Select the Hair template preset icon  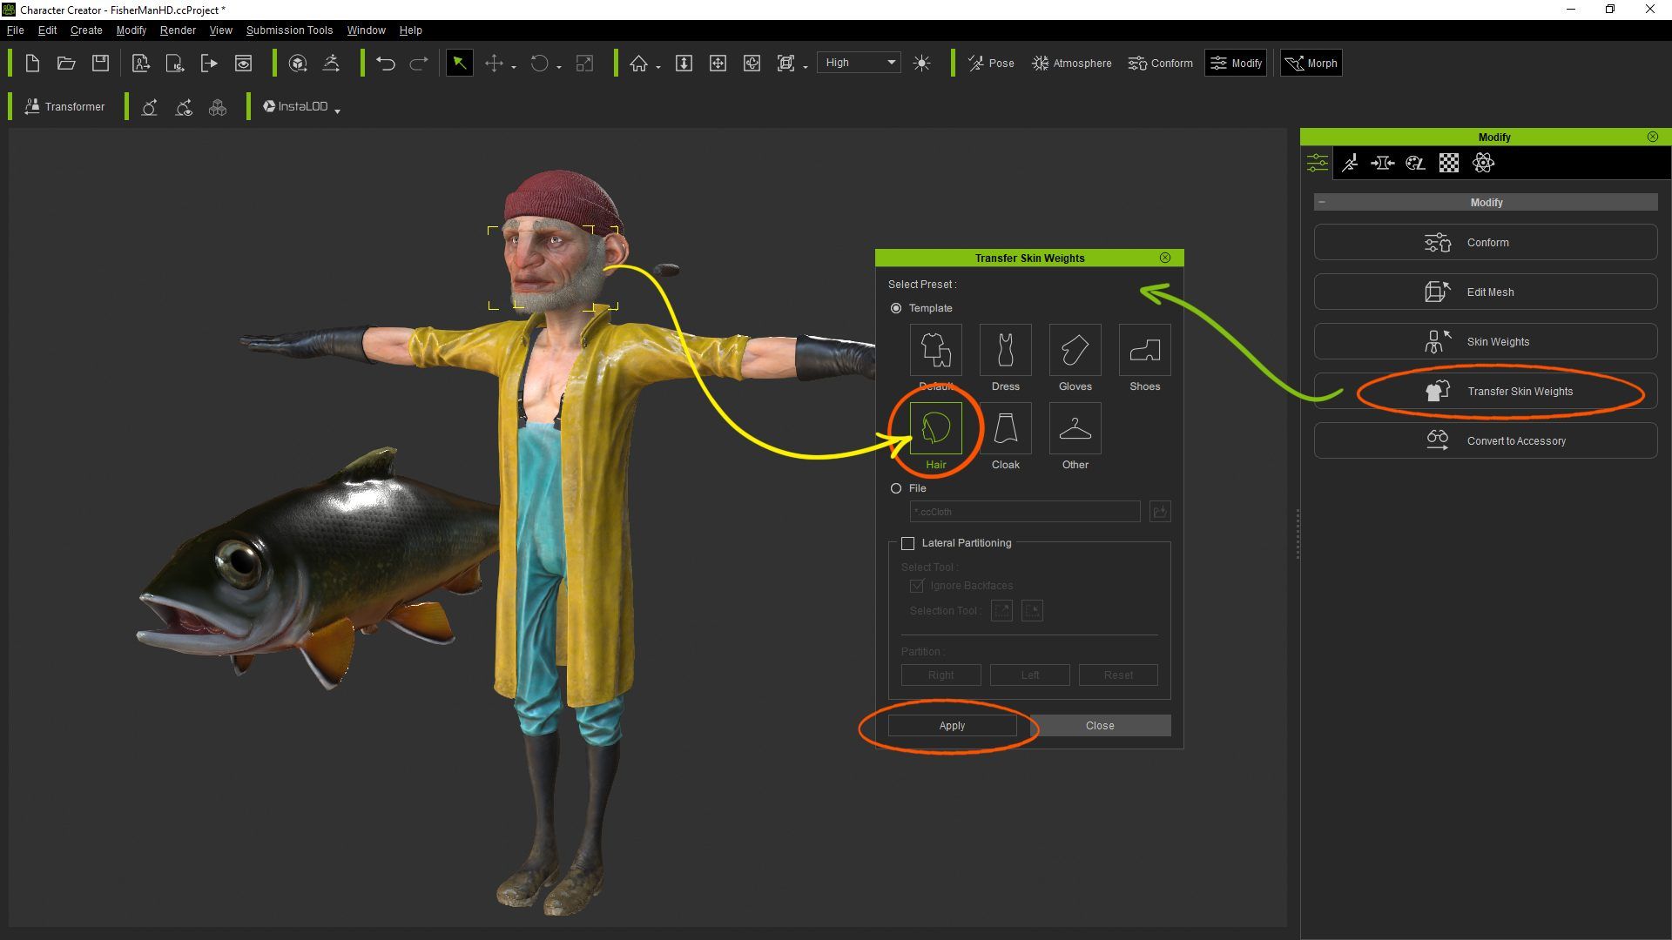(x=935, y=427)
